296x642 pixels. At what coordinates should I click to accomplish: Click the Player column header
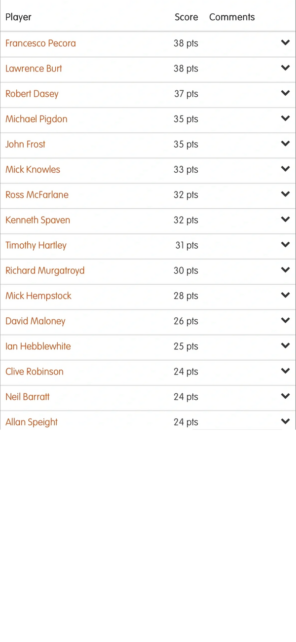coord(18,17)
